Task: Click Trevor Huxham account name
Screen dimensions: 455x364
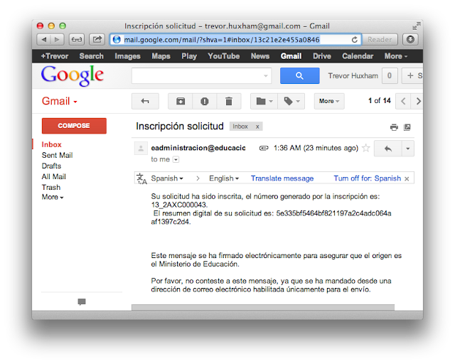Action: (x=353, y=76)
